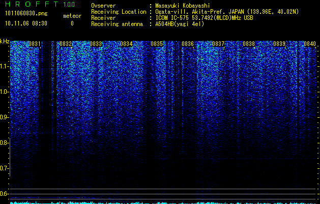Click the 0834 time marker
320x204 pixels.
[126, 44]
